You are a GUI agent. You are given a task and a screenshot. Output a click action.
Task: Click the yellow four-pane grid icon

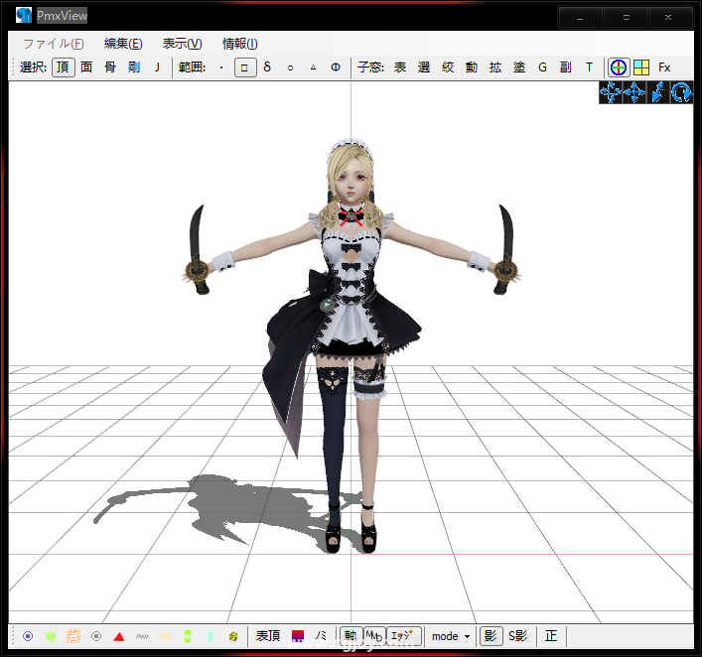coord(641,67)
